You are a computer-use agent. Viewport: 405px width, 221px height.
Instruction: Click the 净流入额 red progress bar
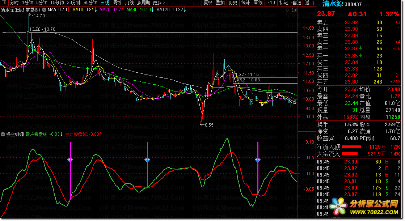coord(351,147)
